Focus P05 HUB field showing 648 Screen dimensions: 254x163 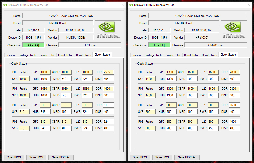(45, 112)
